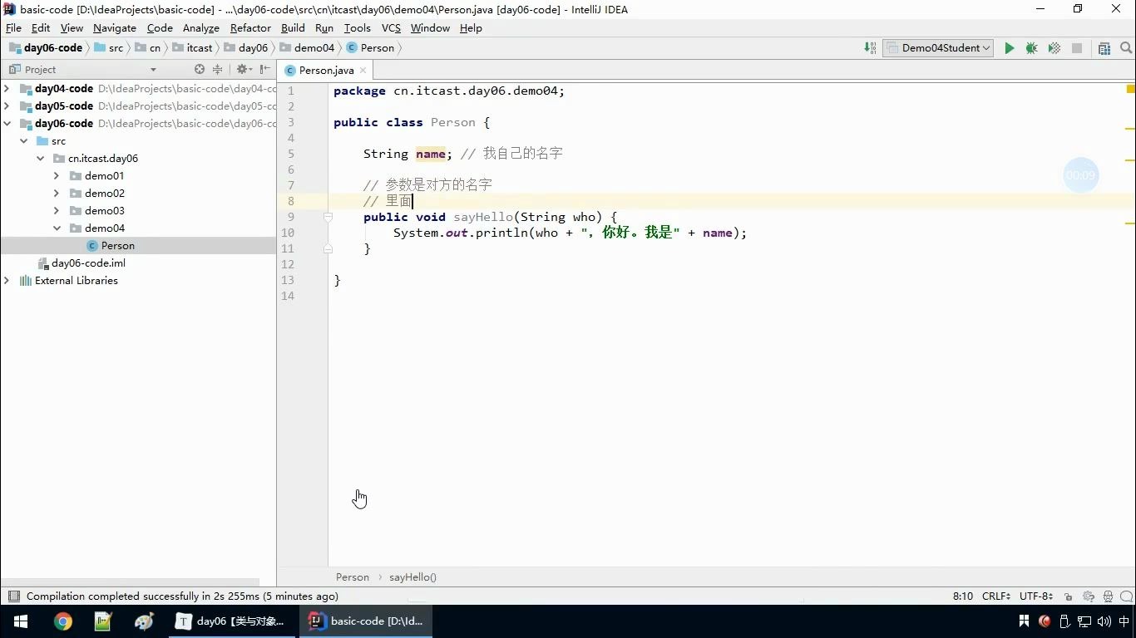Viewport: 1136px width, 638px height.
Task: Toggle tool window buttons at status bar corner
Action: pyautogui.click(x=13, y=596)
